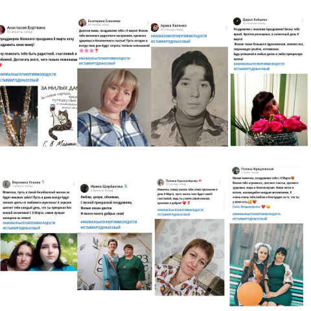The height and width of the screenshot is (311, 311).
Task: Click Анастасия Бортвина's avatar
Action: pos(2,30)
